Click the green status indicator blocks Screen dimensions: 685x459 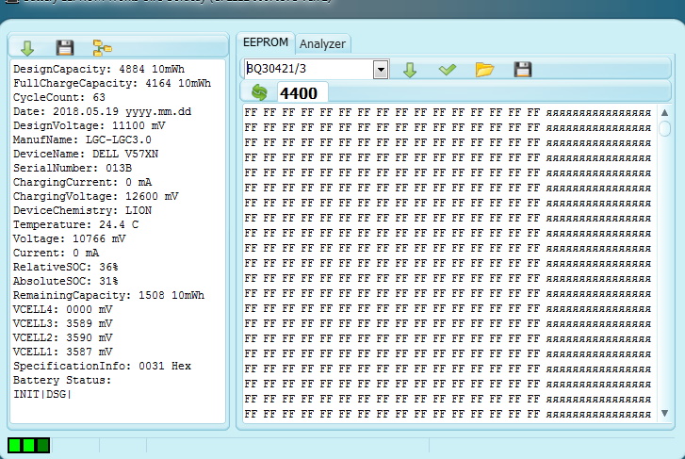(29, 445)
